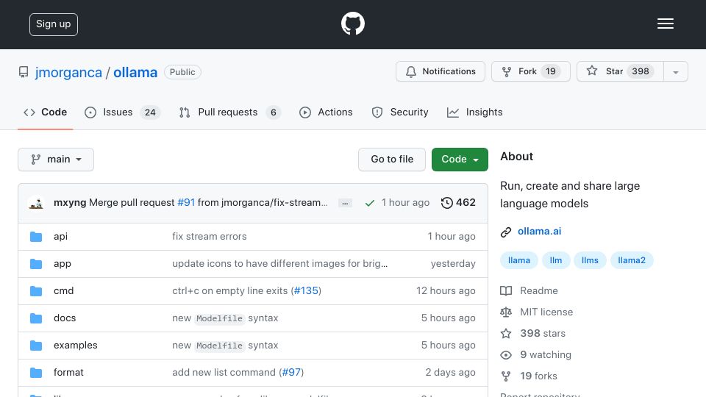Open the Insights tab
Screen dimensions: 706x397
pos(474,112)
